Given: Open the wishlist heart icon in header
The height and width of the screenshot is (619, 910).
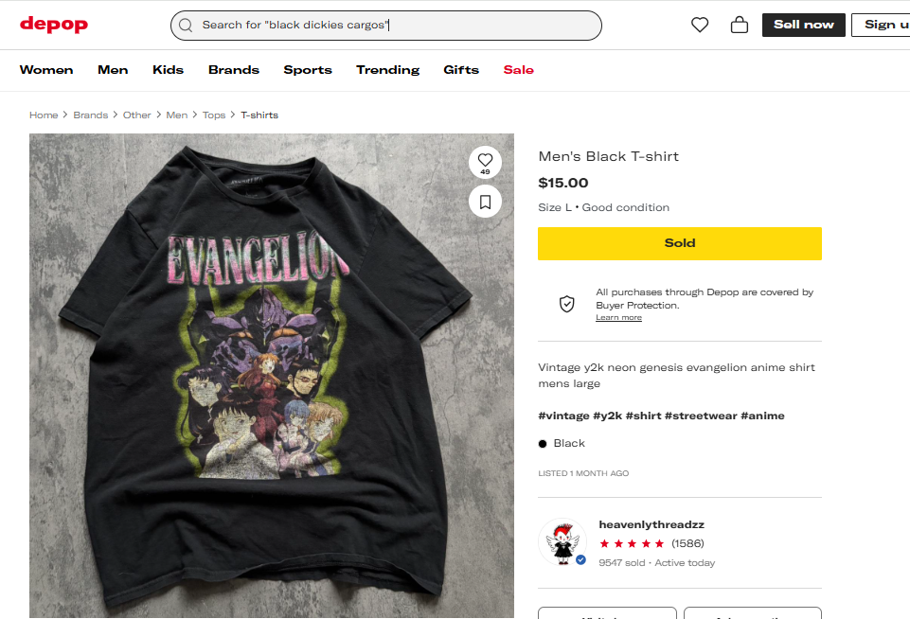Looking at the screenshot, I should coord(700,26).
